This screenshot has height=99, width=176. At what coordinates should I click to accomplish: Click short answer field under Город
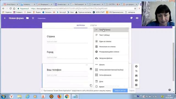coord(67,57)
